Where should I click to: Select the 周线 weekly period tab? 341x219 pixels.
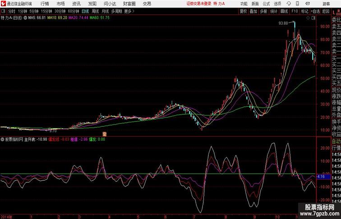[95, 11]
